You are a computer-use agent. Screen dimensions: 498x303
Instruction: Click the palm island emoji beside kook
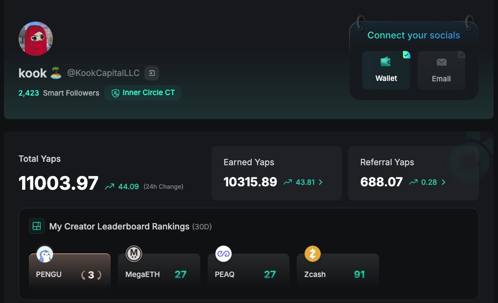point(56,73)
